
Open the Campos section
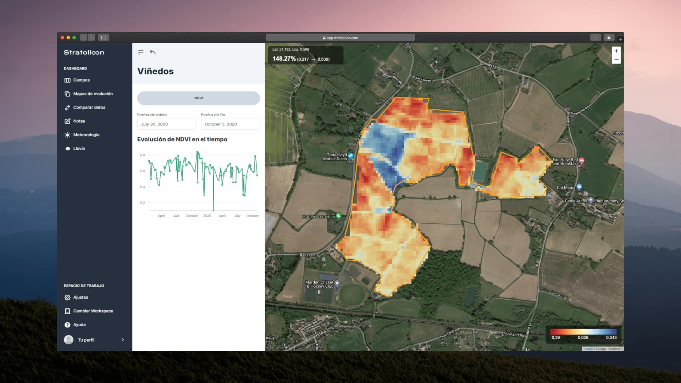(81, 80)
